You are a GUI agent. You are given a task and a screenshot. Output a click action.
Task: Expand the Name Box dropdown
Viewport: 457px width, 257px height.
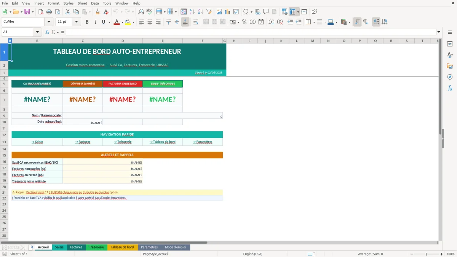point(37,32)
